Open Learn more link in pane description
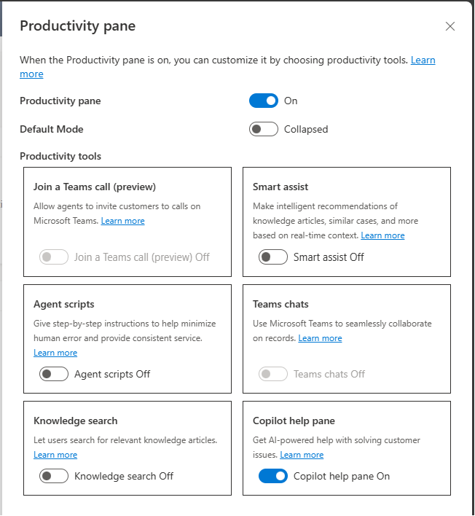475x516 pixels. tap(423, 60)
